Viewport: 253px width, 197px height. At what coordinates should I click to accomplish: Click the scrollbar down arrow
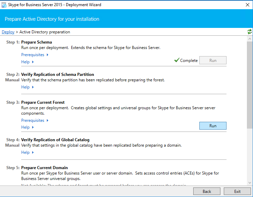(x=250, y=183)
